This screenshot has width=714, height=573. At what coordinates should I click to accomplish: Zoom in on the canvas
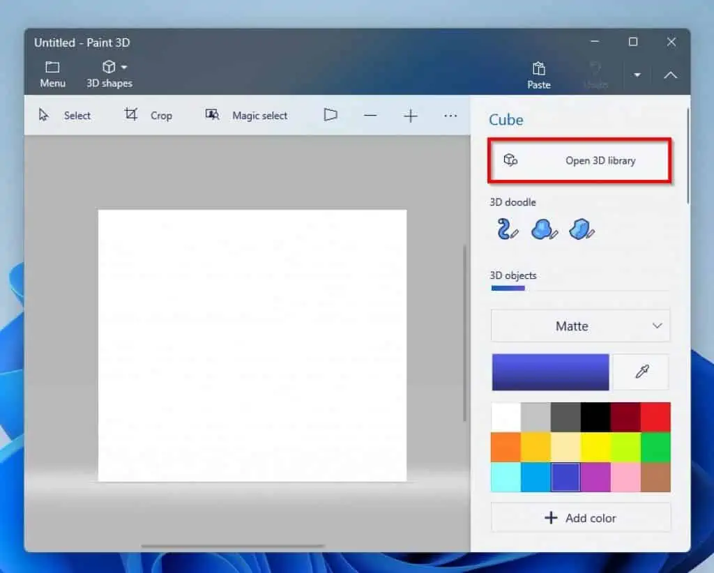411,115
